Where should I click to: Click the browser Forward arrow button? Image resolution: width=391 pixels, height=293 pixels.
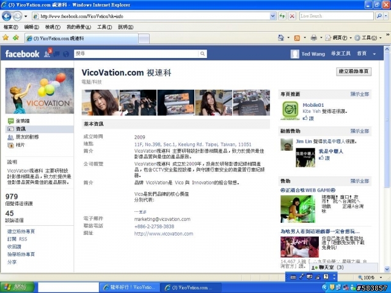pos(17,16)
